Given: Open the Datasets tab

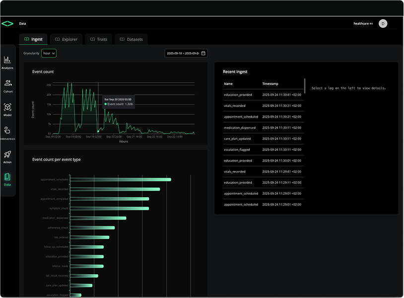Looking at the screenshot, I should tap(132, 39).
